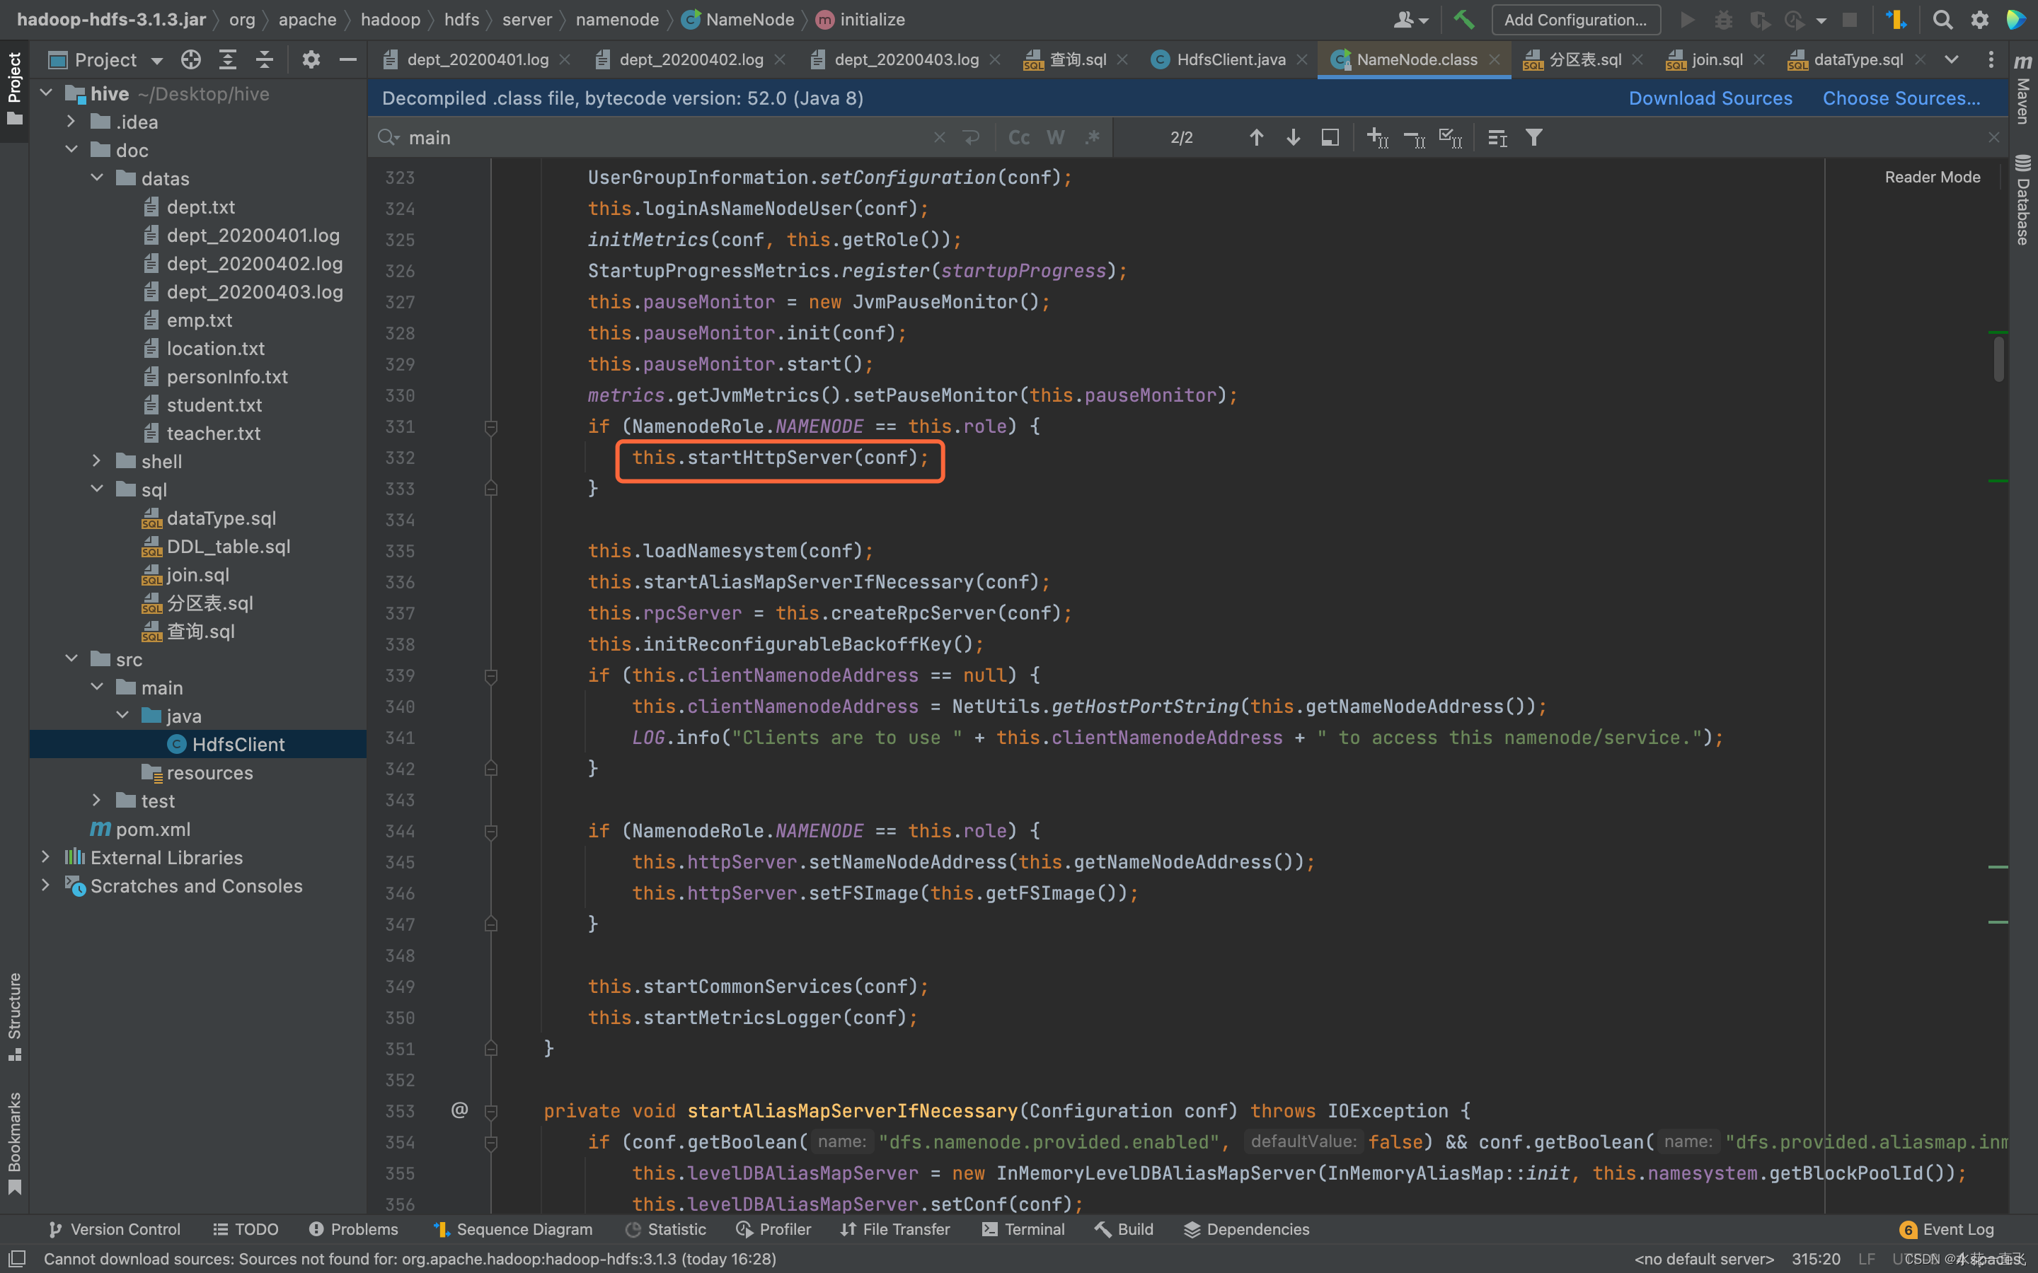Click Collapse All in Project panel

click(265, 60)
